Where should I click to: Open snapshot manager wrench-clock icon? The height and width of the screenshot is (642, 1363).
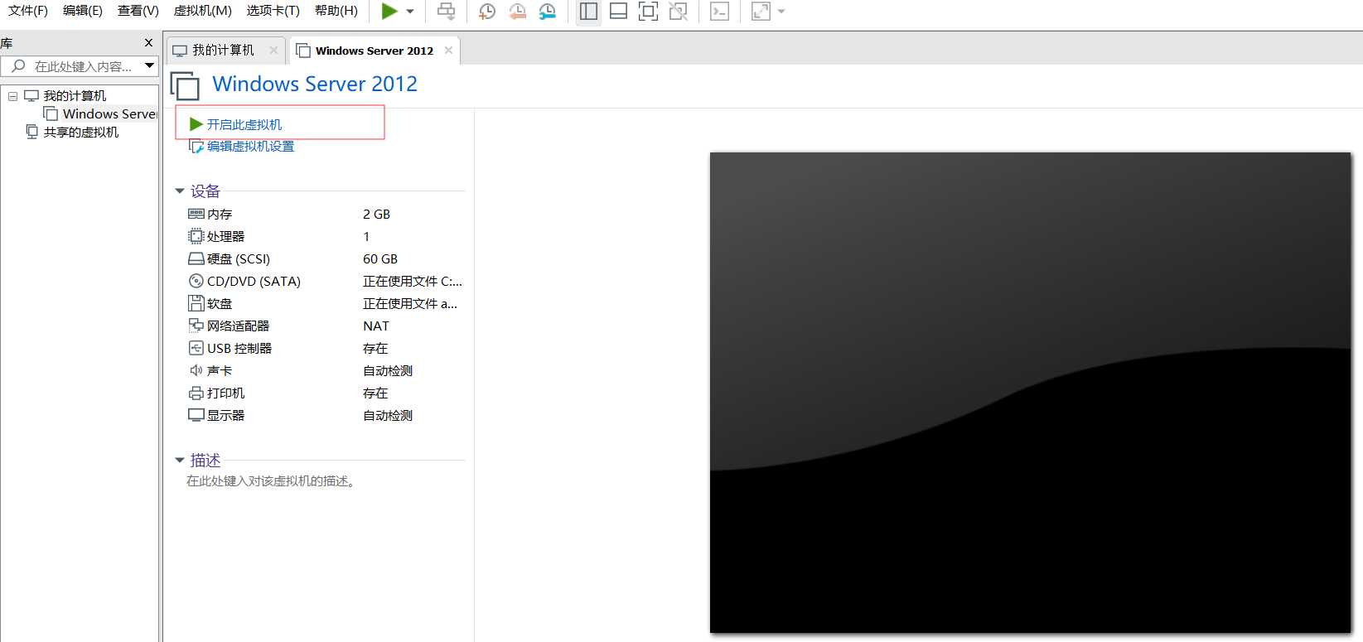pos(547,12)
